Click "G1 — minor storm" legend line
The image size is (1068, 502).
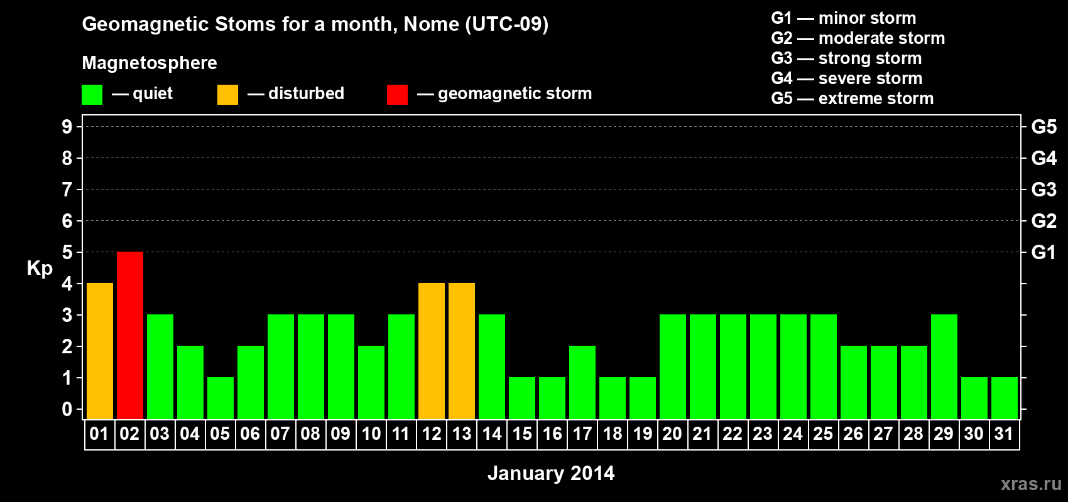tap(844, 18)
